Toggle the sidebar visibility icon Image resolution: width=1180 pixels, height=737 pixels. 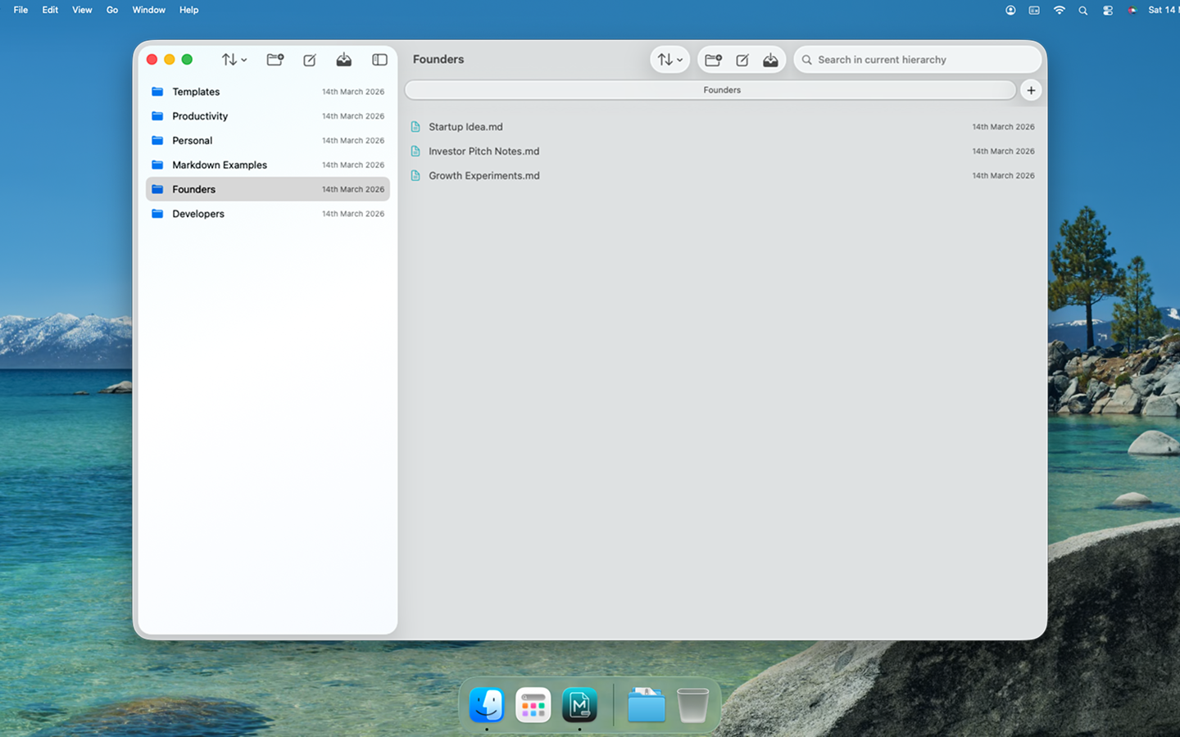(379, 60)
